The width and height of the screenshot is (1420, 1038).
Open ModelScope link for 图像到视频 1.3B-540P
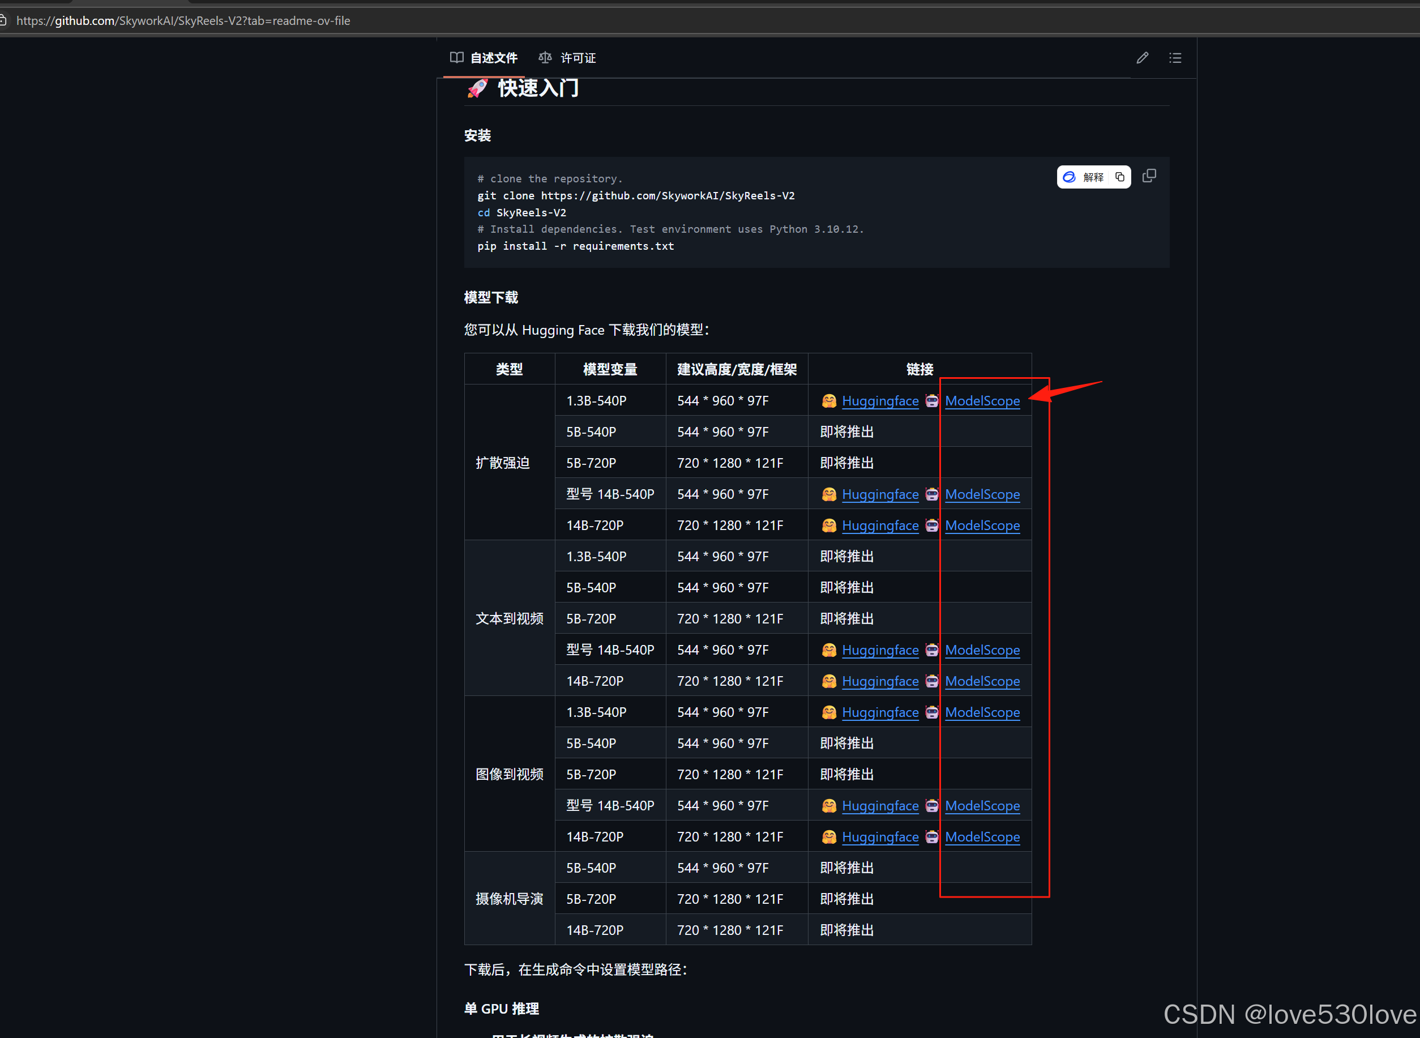982,712
